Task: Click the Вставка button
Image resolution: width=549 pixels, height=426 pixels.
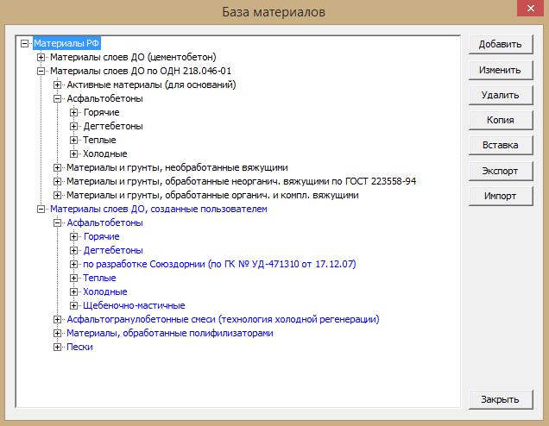Action: click(x=501, y=145)
